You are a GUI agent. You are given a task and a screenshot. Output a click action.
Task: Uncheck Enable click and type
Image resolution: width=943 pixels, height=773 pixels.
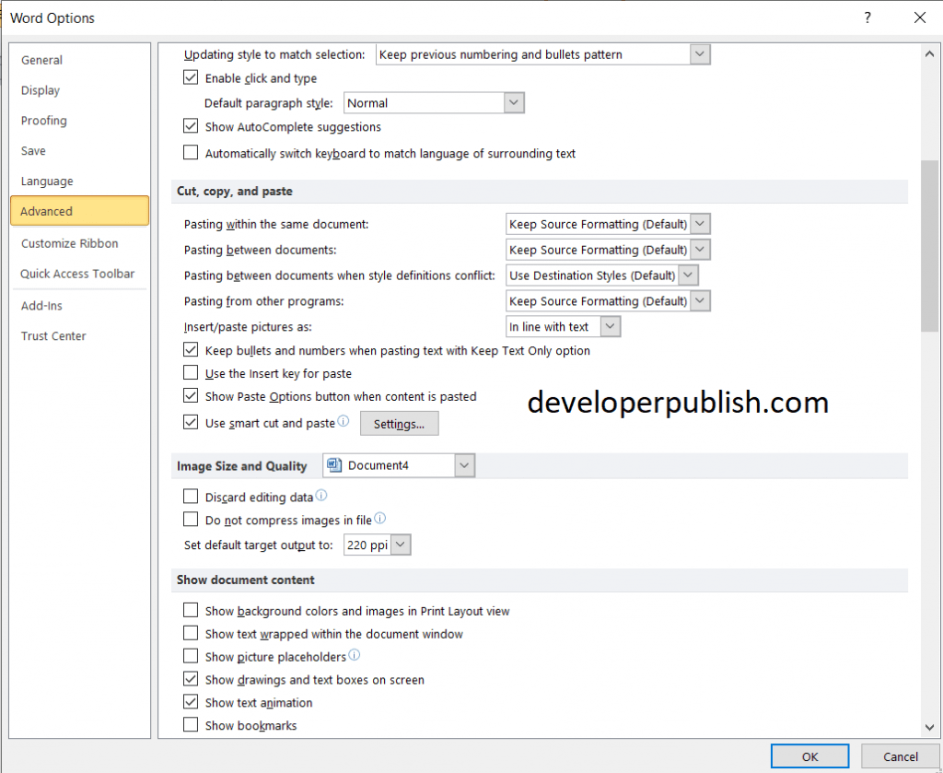(x=190, y=77)
